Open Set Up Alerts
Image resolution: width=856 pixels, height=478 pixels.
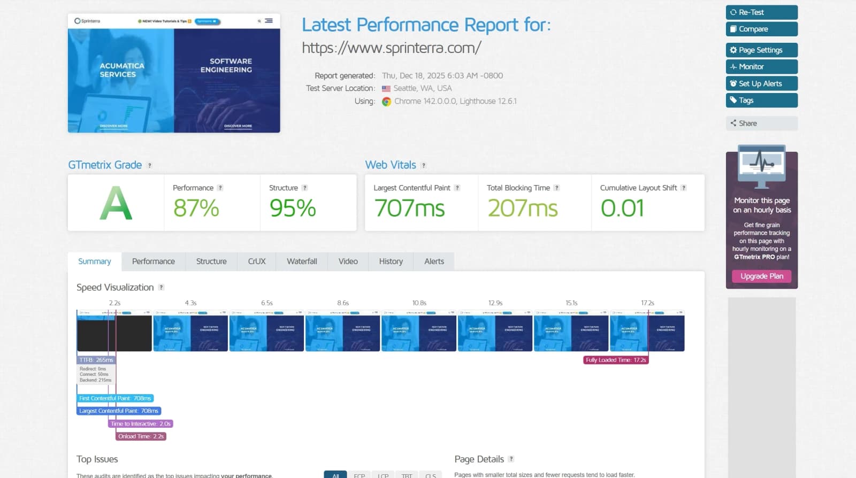point(761,83)
